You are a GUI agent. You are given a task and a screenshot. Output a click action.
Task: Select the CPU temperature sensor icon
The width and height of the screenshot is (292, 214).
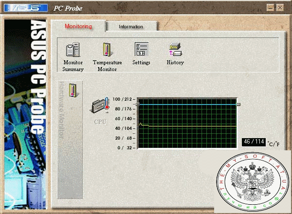[x=100, y=107]
